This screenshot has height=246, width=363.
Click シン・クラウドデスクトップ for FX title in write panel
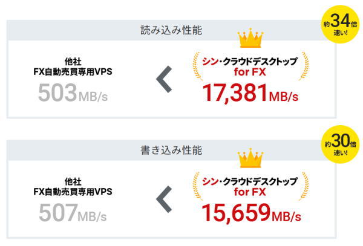[x=250, y=187]
